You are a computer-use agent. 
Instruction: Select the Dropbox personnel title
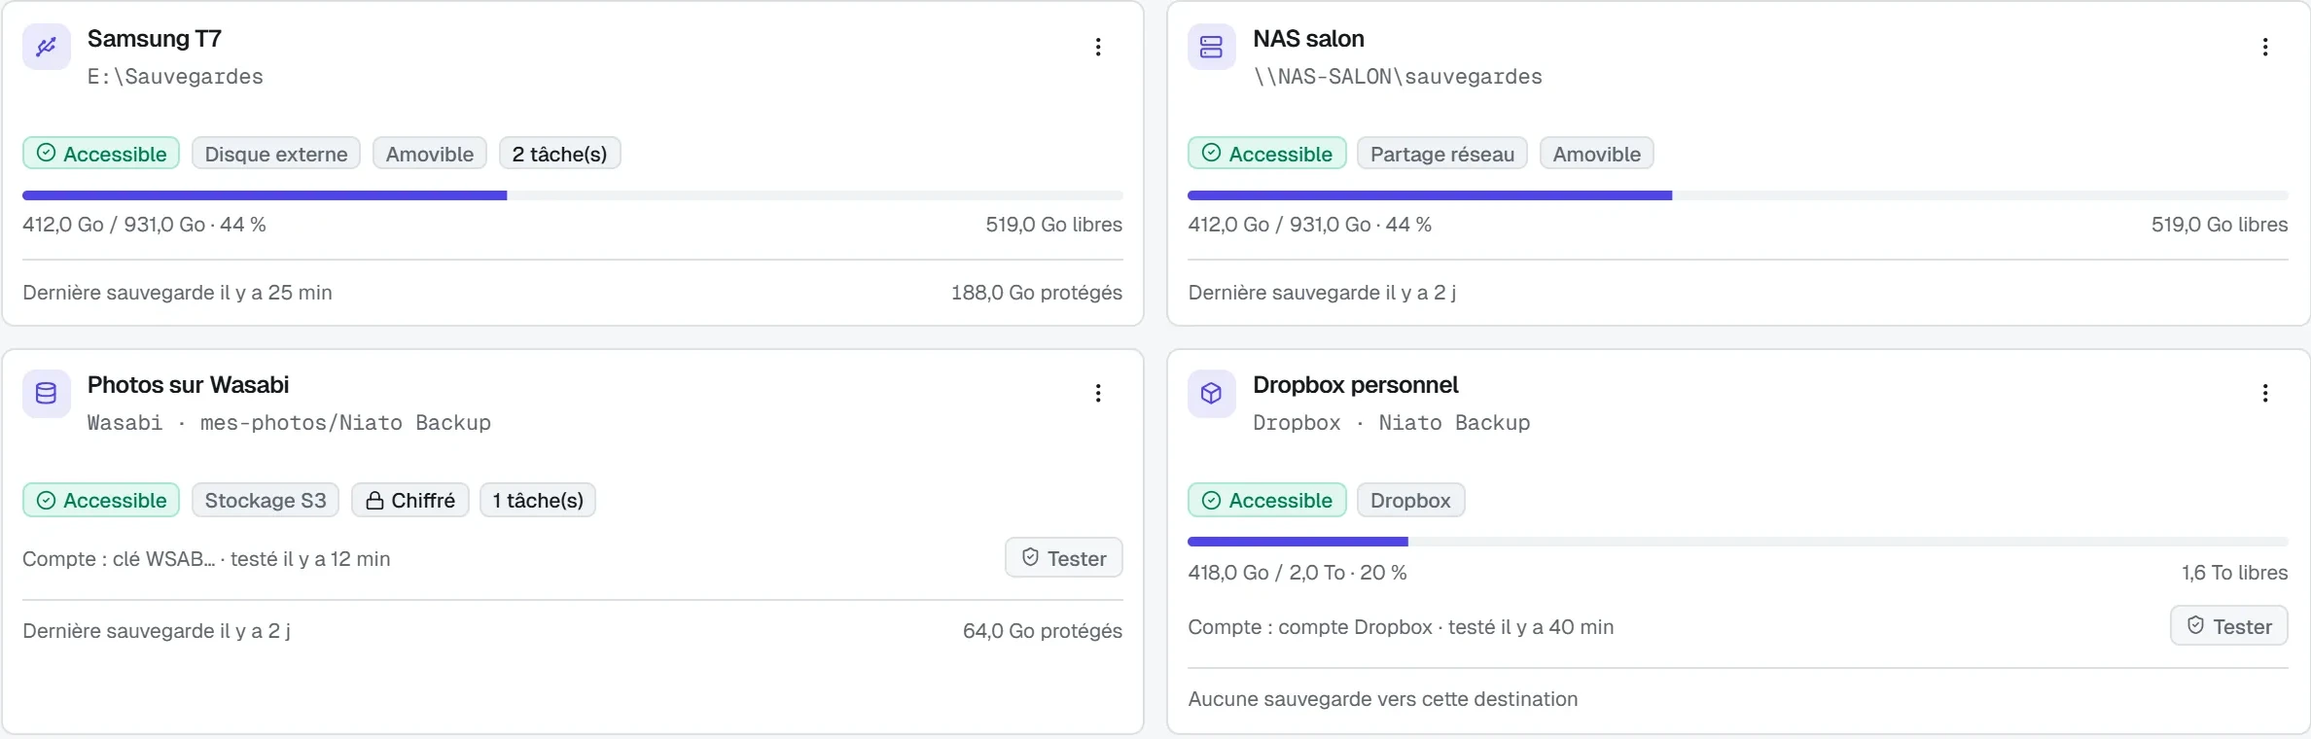pos(1355,385)
